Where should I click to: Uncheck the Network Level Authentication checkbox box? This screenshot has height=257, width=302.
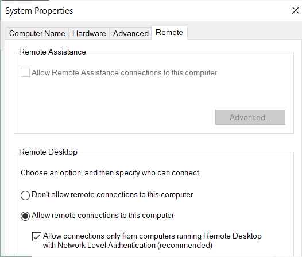coord(37,237)
